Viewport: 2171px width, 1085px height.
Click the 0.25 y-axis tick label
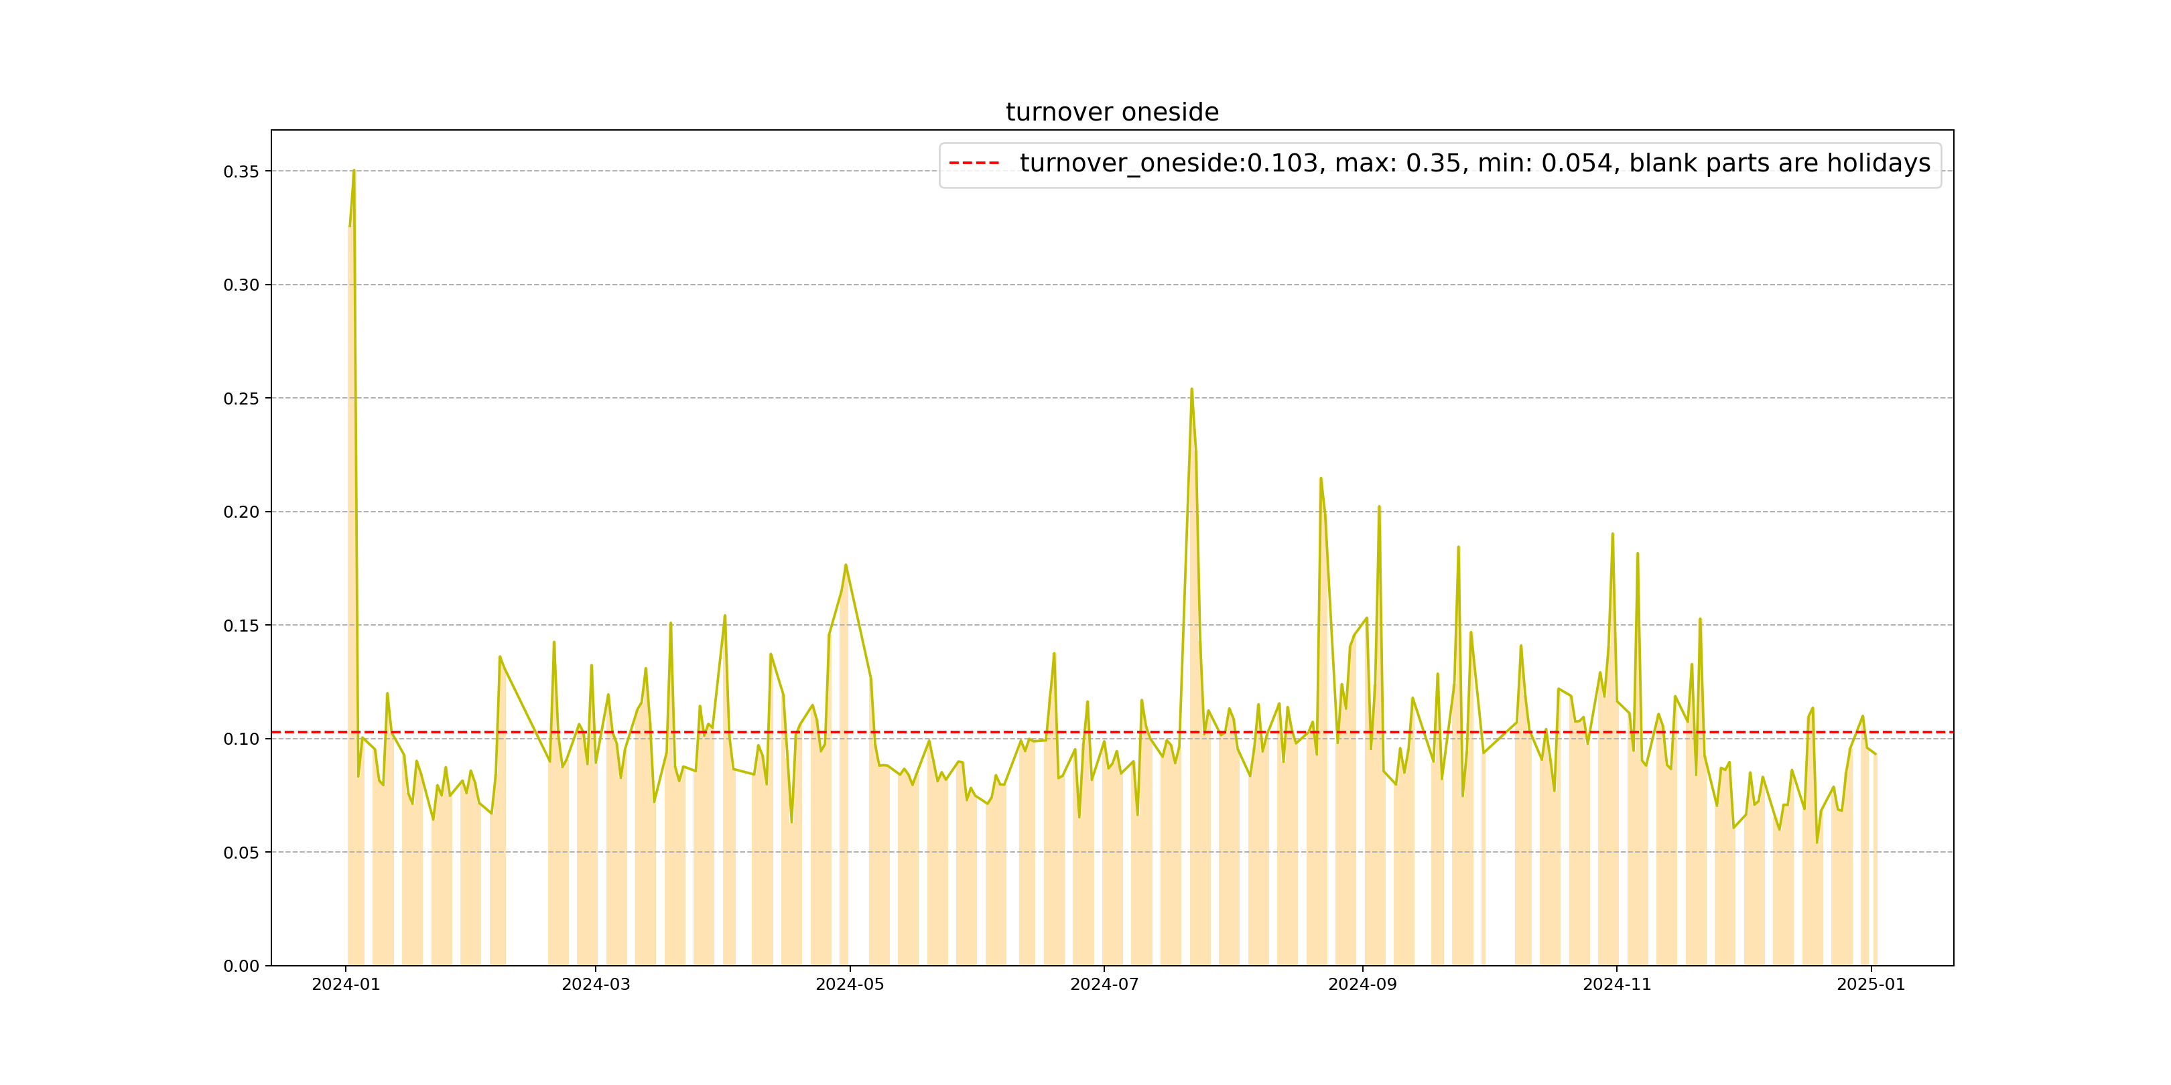241,399
